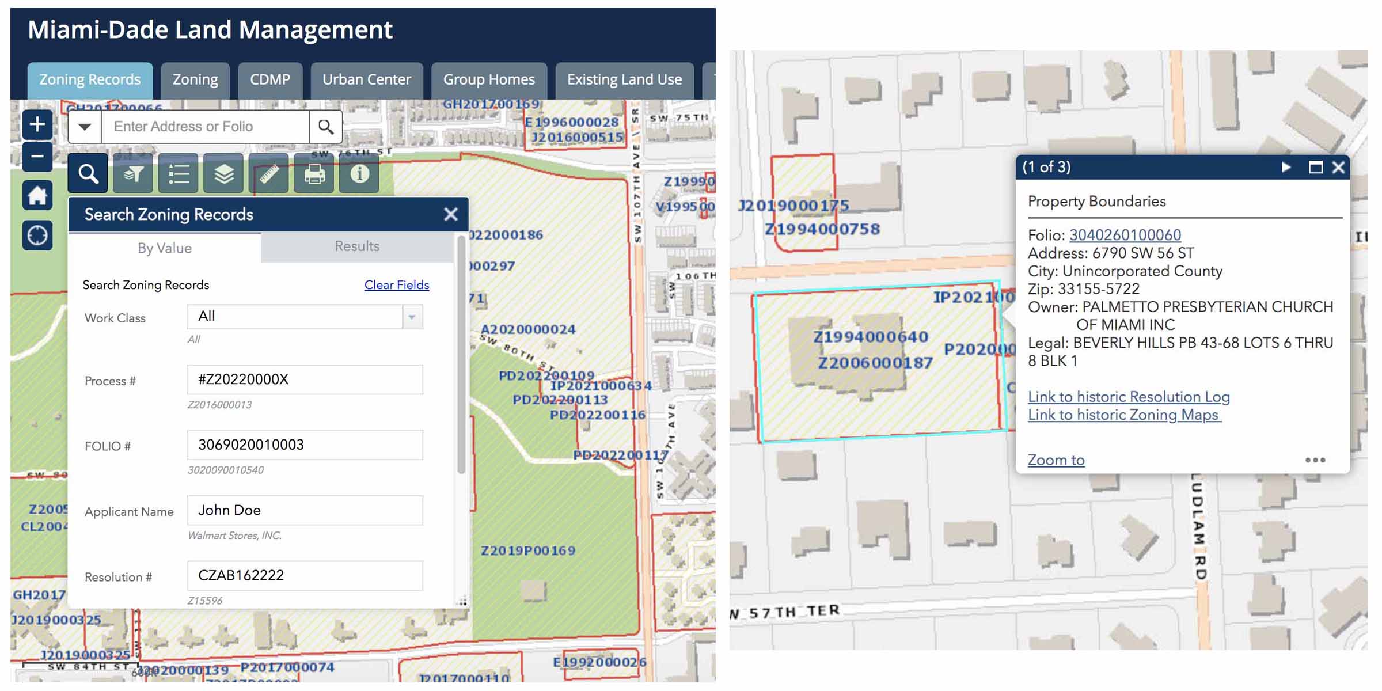Click map label Z1994000758
The height and width of the screenshot is (691, 1382).
tap(822, 229)
